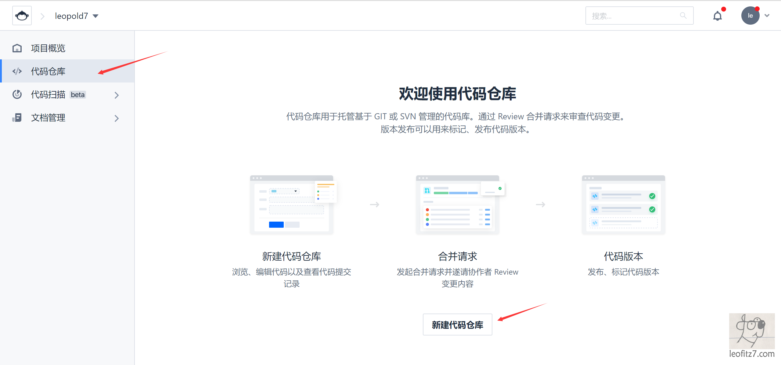This screenshot has width=781, height=365.
Task: Click the 项目概览 house icon
Action: 17,48
